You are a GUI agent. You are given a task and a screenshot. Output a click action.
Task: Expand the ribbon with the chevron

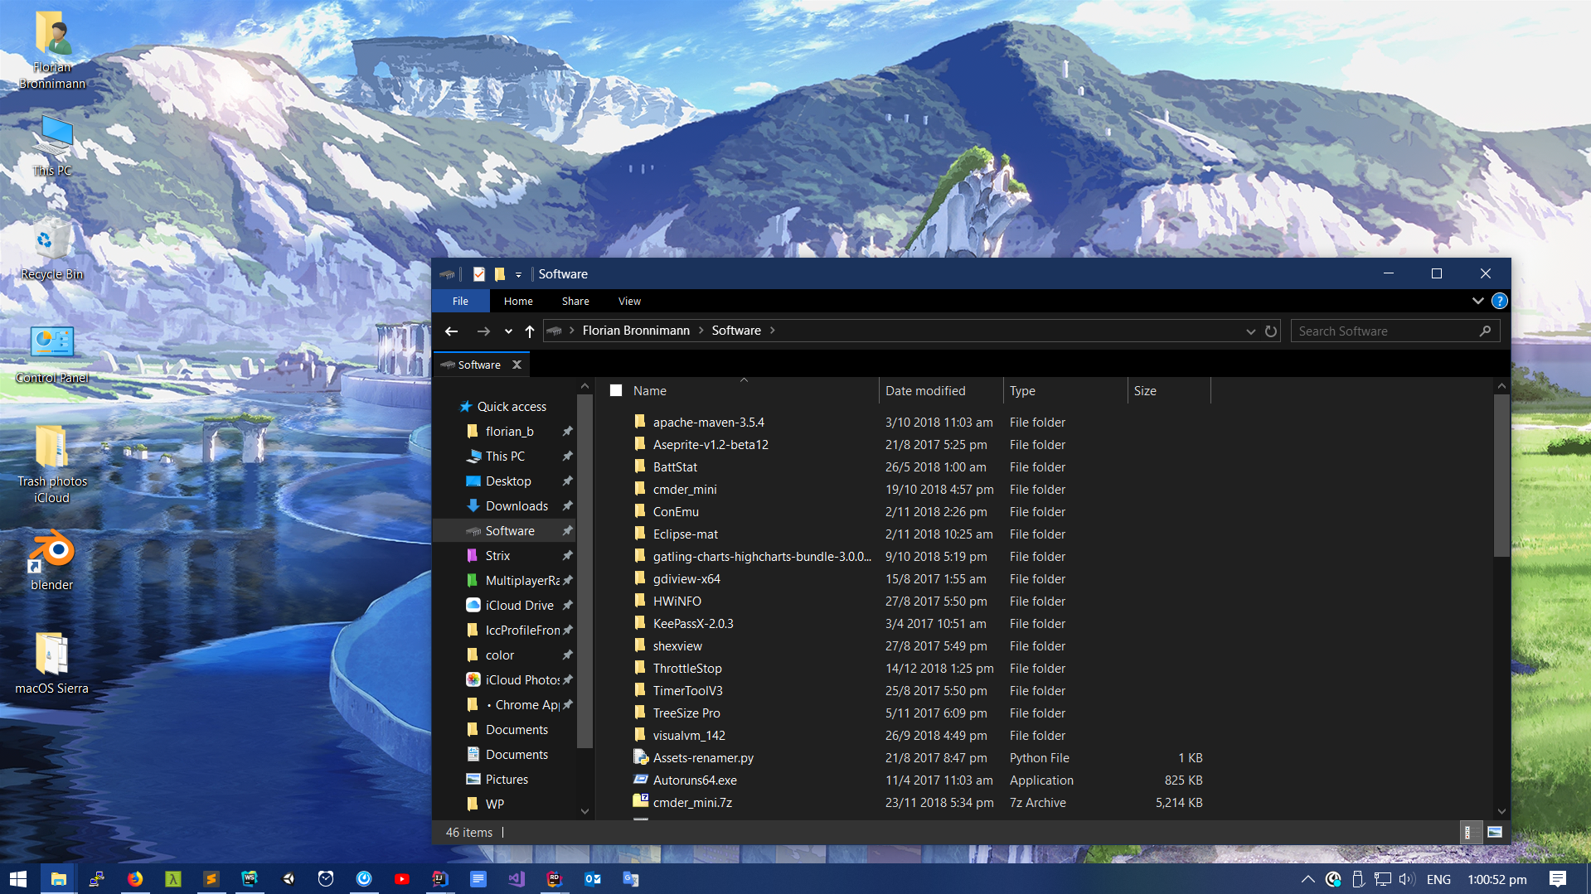tap(1477, 301)
